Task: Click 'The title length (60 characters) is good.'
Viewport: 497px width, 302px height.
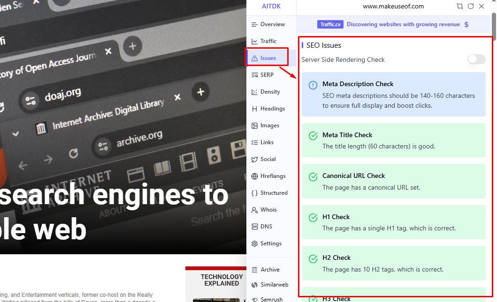Action: [379, 147]
